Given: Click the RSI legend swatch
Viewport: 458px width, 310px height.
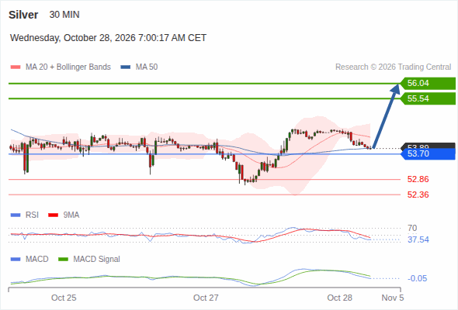Looking at the screenshot, I should pos(16,215).
